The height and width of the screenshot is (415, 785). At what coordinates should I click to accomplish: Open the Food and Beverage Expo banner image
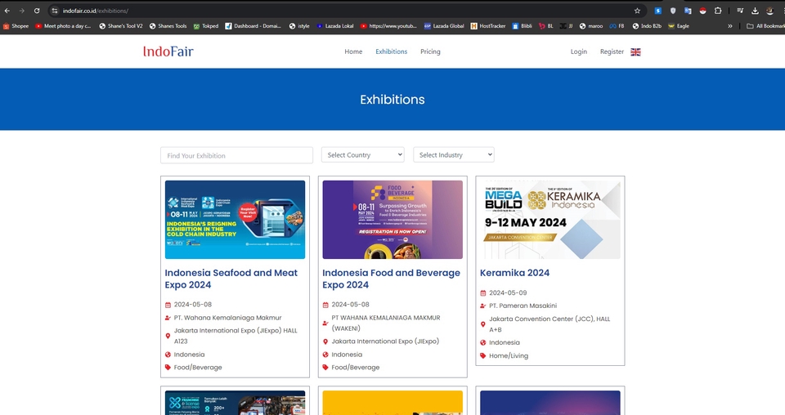pyautogui.click(x=392, y=220)
